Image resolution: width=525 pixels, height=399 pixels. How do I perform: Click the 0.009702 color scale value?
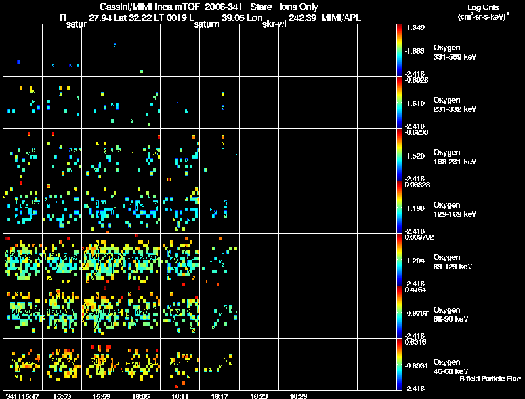419,237
